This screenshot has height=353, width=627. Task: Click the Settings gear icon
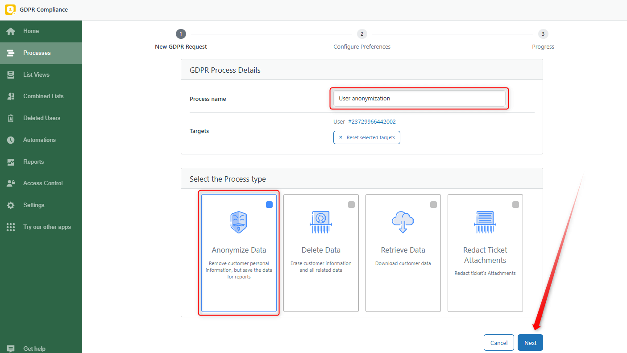click(x=11, y=205)
